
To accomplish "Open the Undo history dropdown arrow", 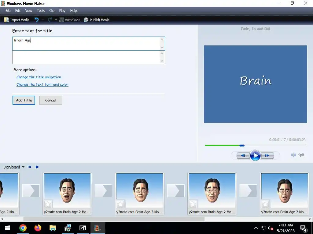I will (43, 20).
